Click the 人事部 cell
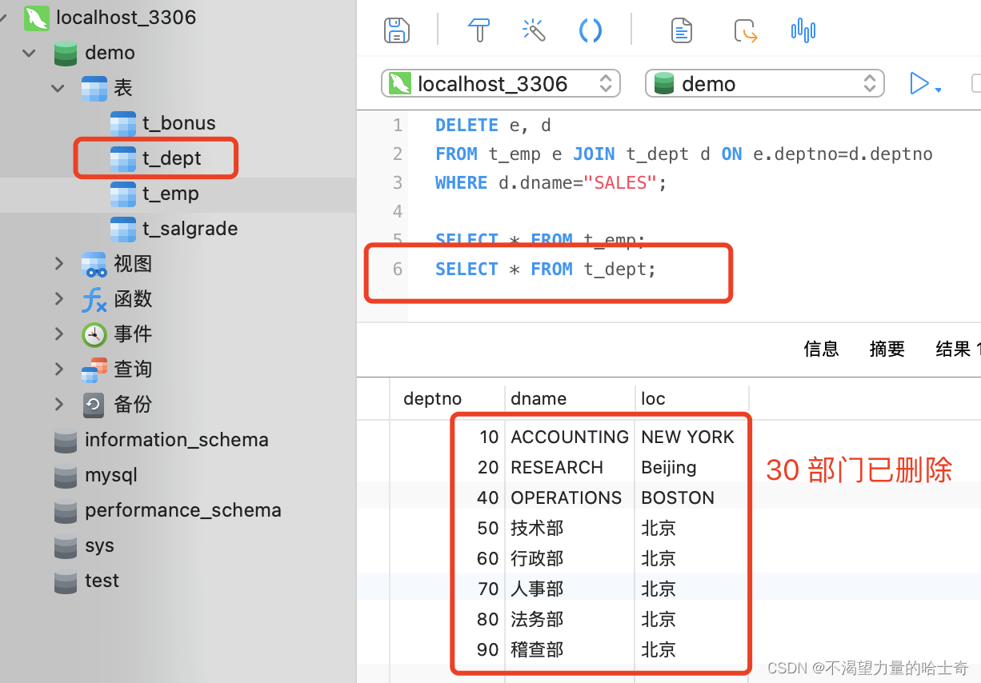The width and height of the screenshot is (981, 683). point(537,589)
